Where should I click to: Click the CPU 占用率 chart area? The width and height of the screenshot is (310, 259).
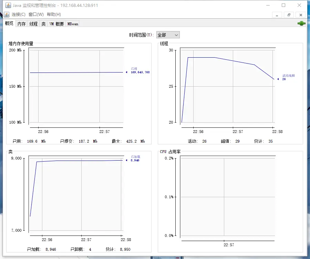click(x=228, y=197)
